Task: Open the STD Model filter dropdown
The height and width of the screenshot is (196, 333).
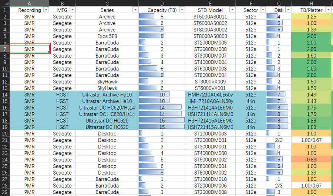Action: (233, 10)
